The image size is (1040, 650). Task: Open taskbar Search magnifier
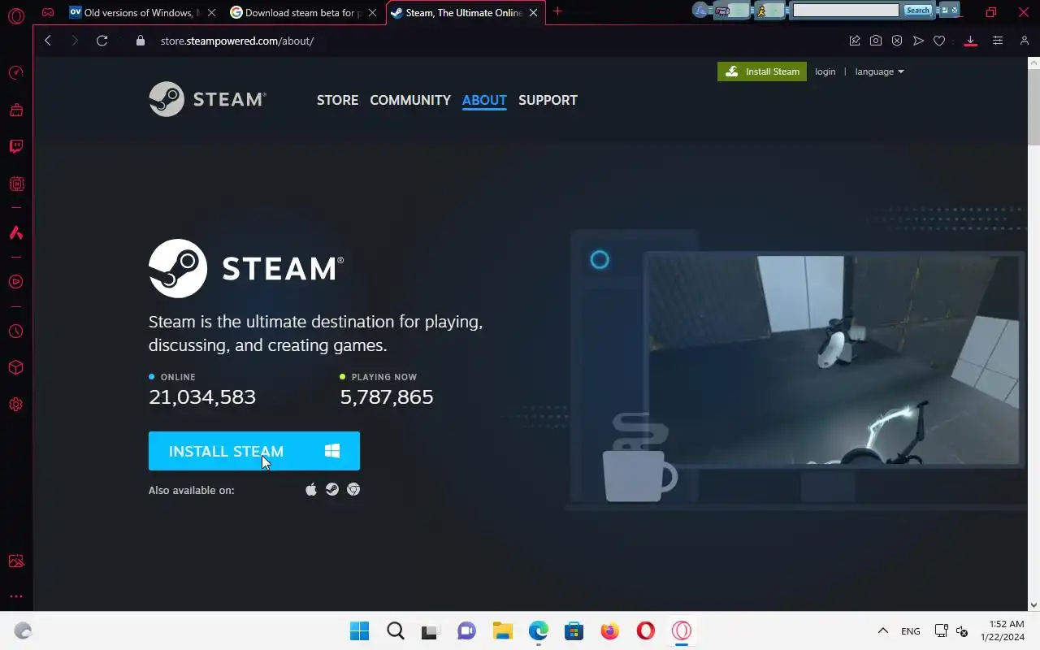click(x=395, y=630)
